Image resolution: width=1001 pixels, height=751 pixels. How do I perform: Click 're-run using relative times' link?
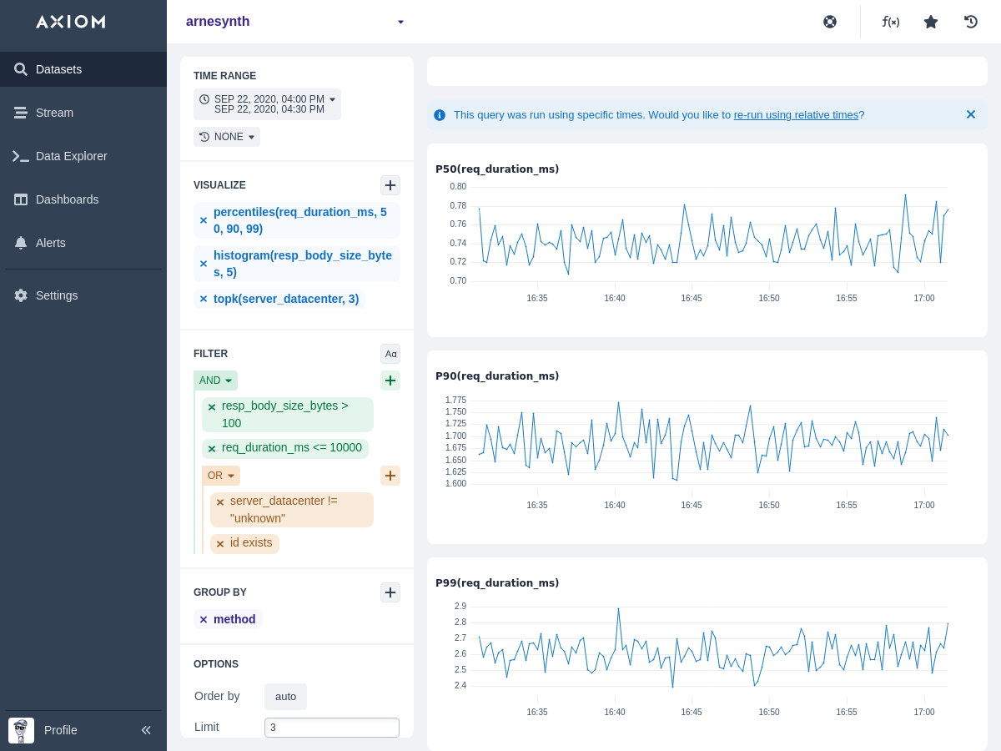coord(796,115)
